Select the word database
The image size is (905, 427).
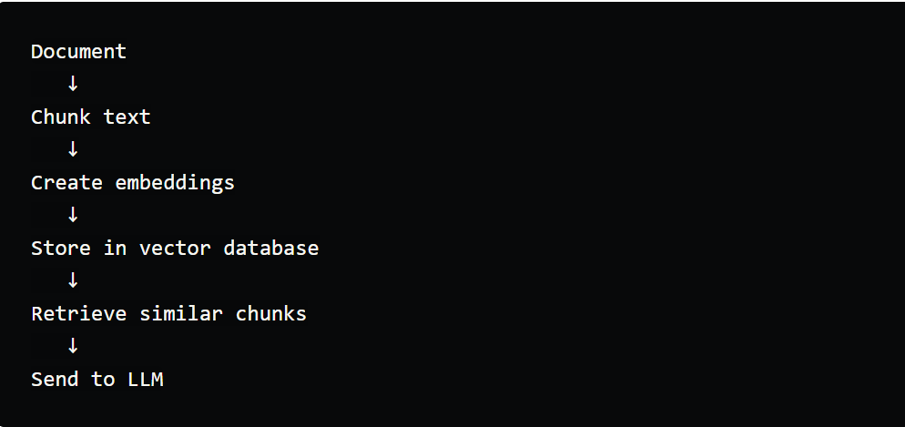point(271,249)
